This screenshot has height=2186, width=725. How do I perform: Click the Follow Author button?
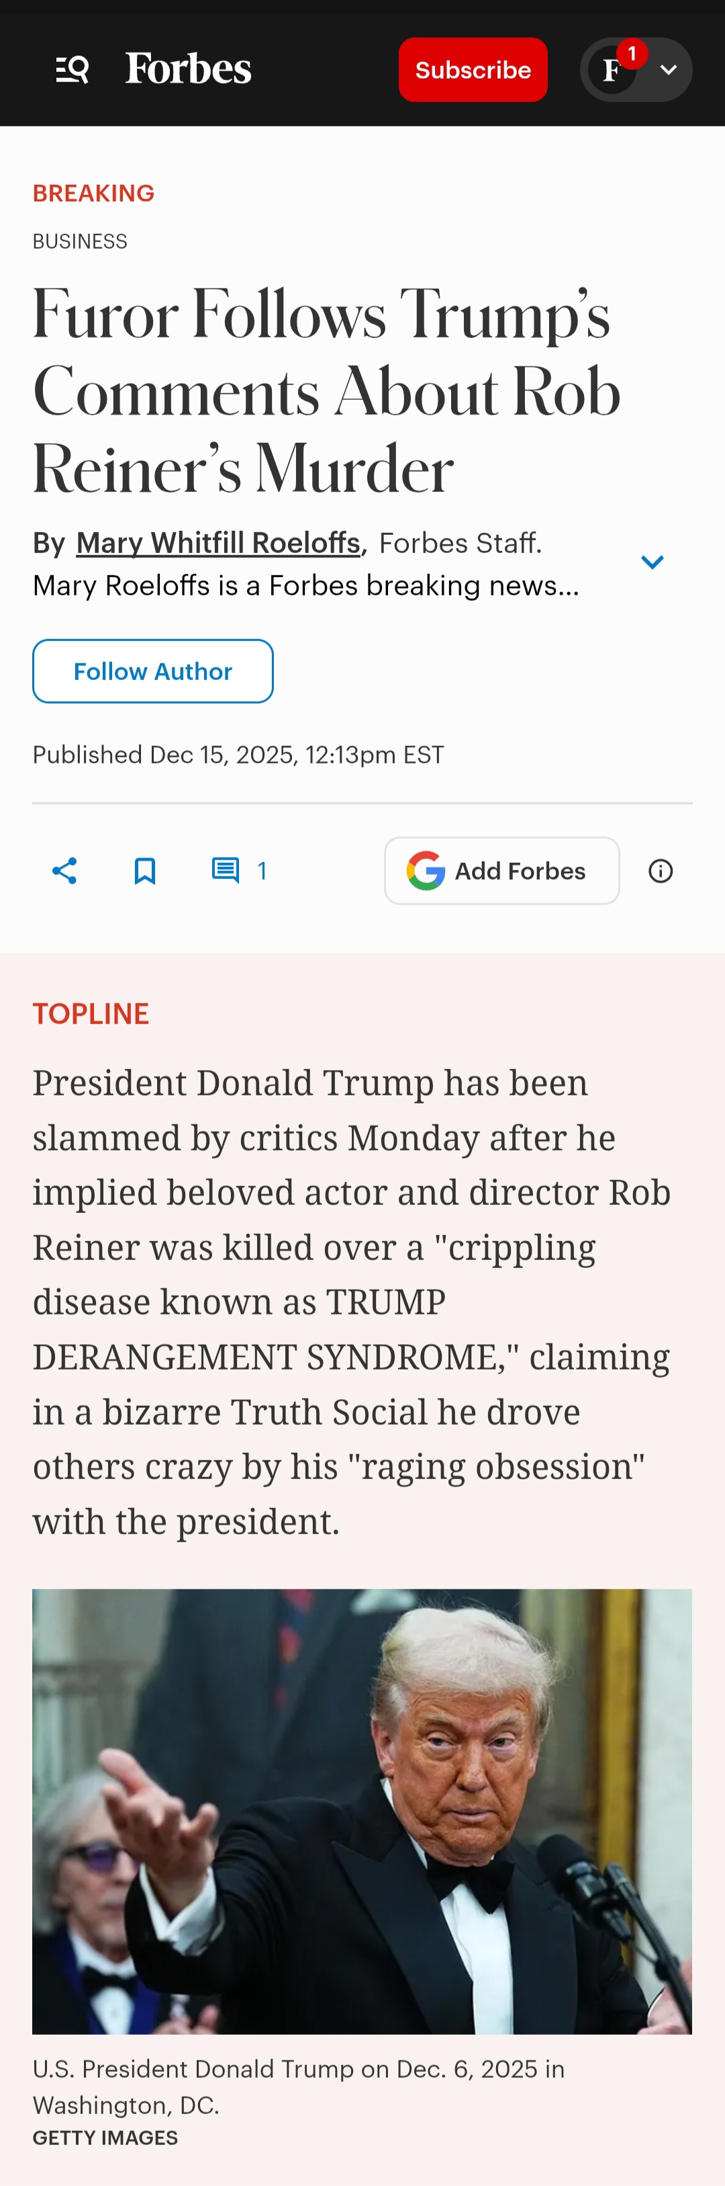coord(152,671)
